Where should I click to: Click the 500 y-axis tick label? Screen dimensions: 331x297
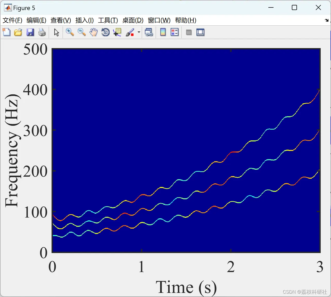click(x=35, y=49)
